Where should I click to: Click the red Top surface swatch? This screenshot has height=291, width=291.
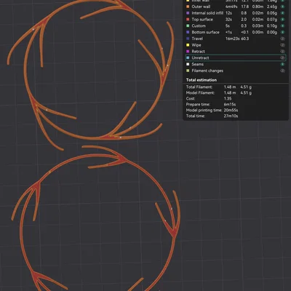(x=188, y=20)
